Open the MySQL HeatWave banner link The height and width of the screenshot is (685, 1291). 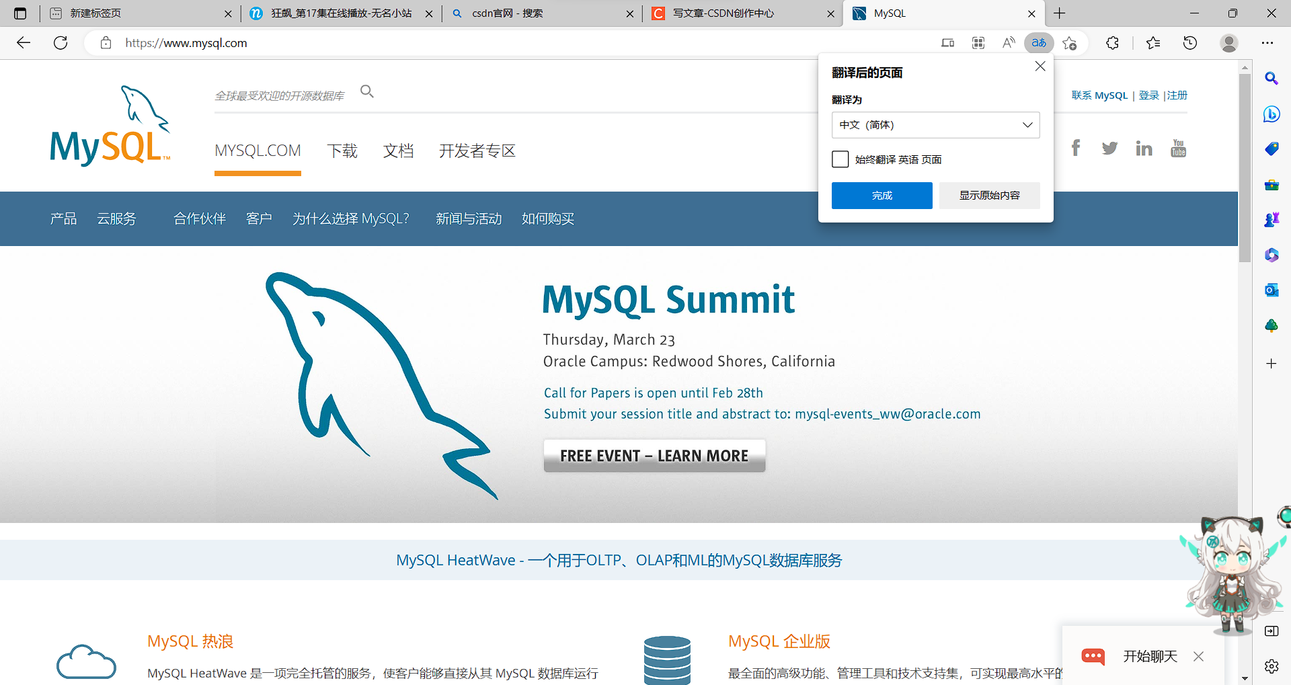click(x=619, y=560)
